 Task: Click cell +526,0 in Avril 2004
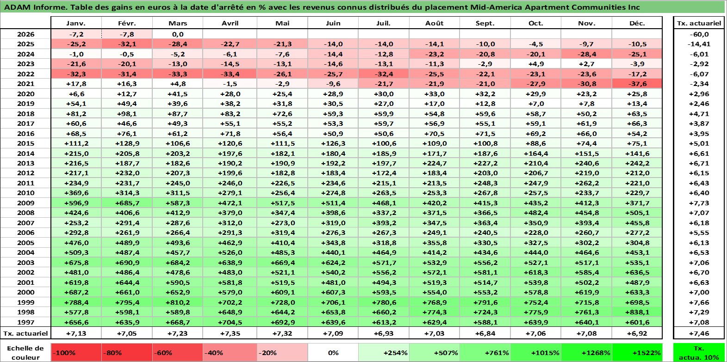pos(230,252)
